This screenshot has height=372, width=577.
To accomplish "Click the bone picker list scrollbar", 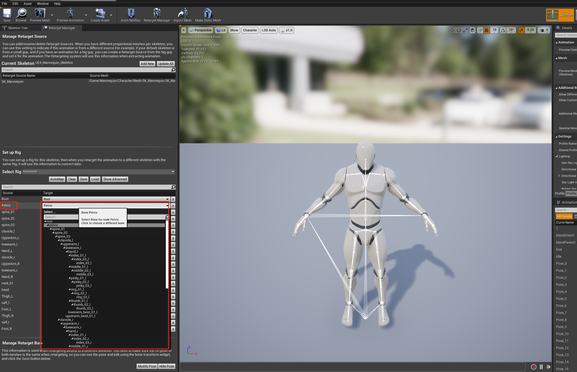I will tap(167, 254).
